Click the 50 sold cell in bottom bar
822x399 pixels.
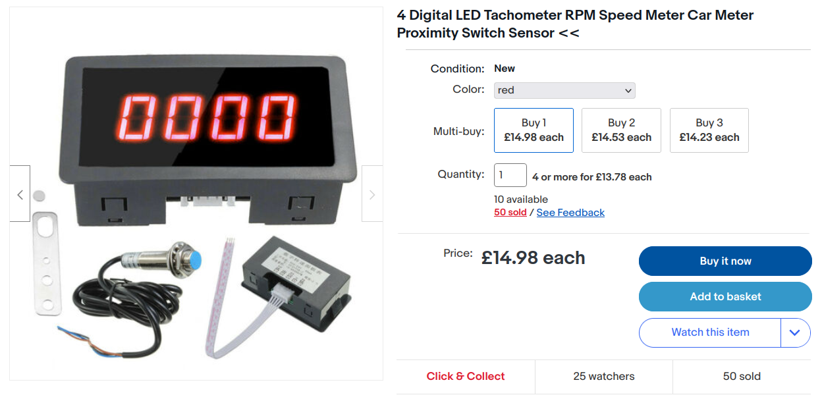pos(742,377)
